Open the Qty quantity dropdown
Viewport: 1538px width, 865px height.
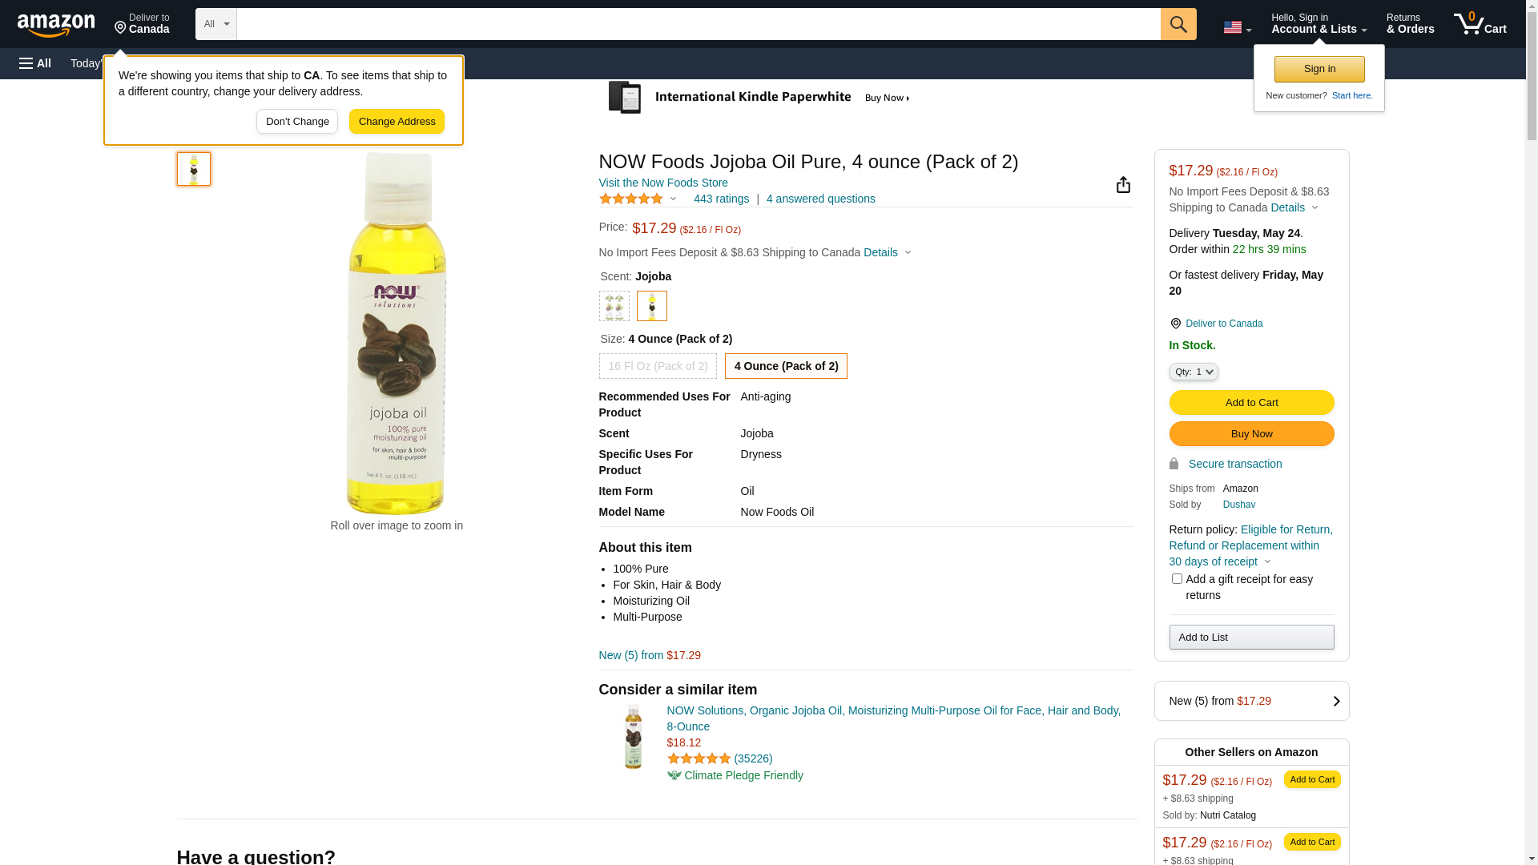1193,372
